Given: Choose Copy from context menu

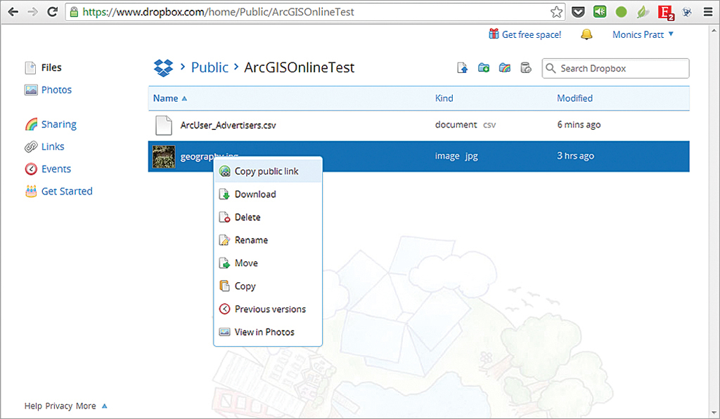Looking at the screenshot, I should (x=268, y=286).
